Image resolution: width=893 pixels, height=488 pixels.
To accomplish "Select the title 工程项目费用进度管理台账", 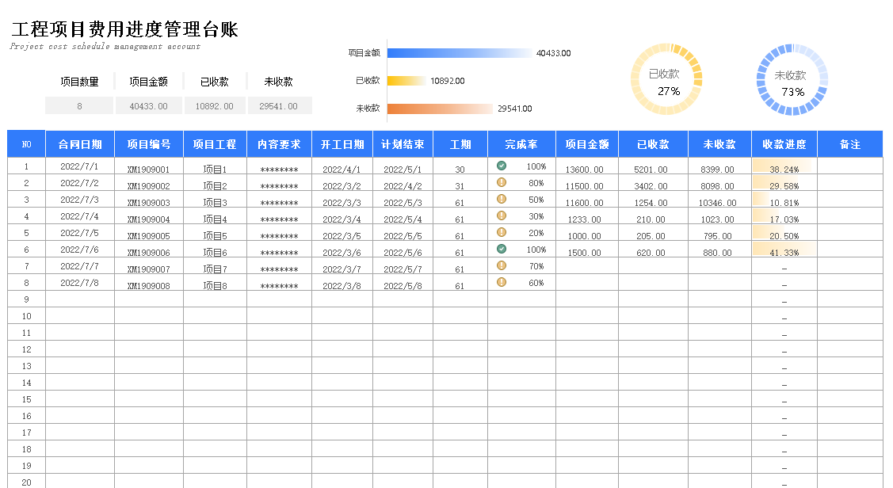I will (124, 30).
